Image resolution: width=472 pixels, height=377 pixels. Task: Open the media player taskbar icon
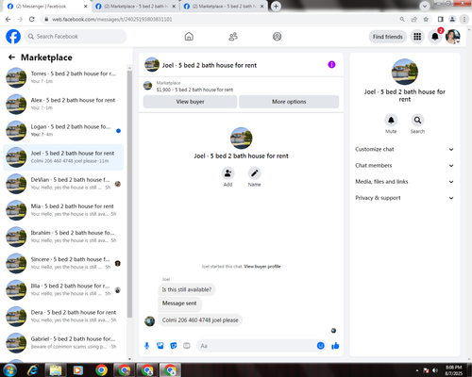(77, 370)
